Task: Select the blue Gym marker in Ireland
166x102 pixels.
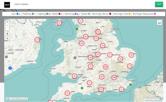Action: (10, 68)
